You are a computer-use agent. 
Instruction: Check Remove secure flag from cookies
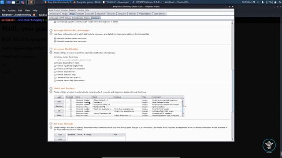[x=55, y=81]
